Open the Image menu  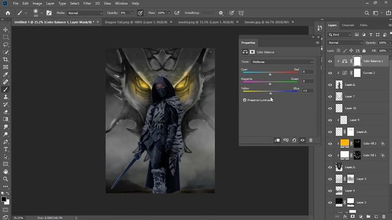(37, 4)
